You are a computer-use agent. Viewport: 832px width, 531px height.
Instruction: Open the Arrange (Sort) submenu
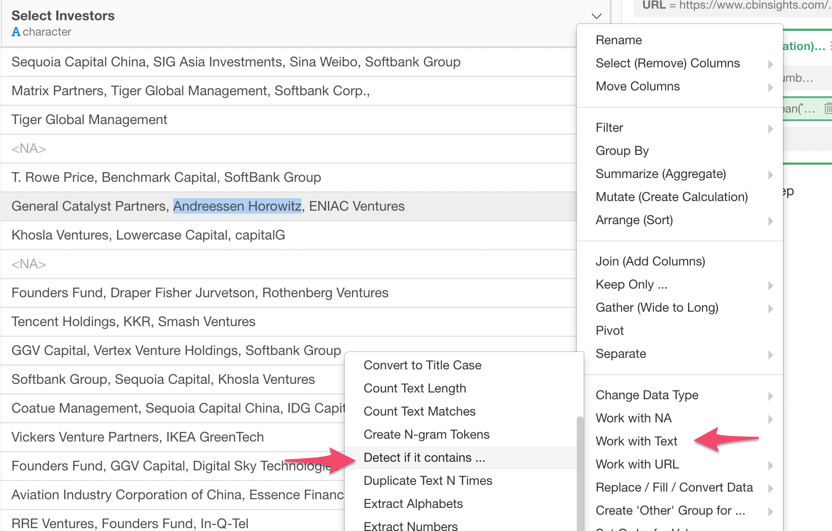click(680, 220)
